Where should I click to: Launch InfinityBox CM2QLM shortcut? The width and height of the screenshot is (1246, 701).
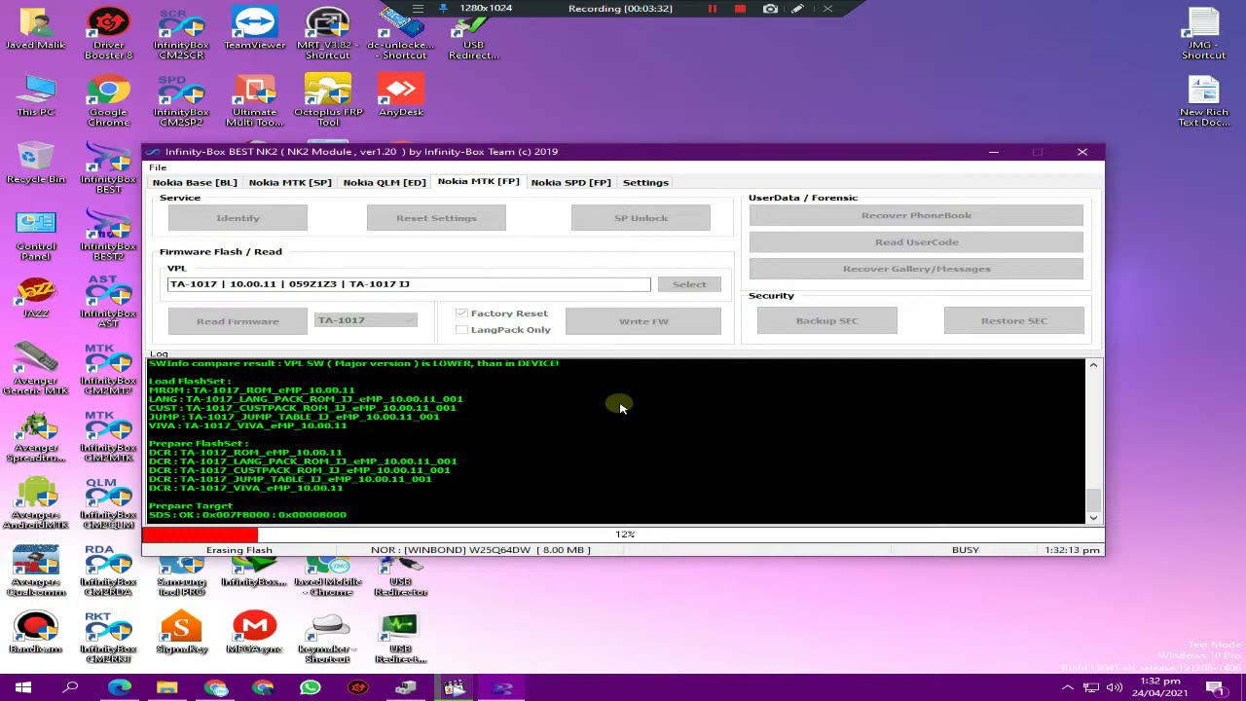pos(108,504)
